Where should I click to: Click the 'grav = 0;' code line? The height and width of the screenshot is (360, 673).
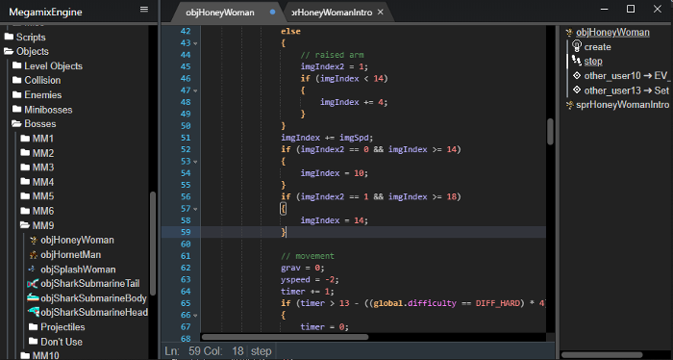point(303,268)
